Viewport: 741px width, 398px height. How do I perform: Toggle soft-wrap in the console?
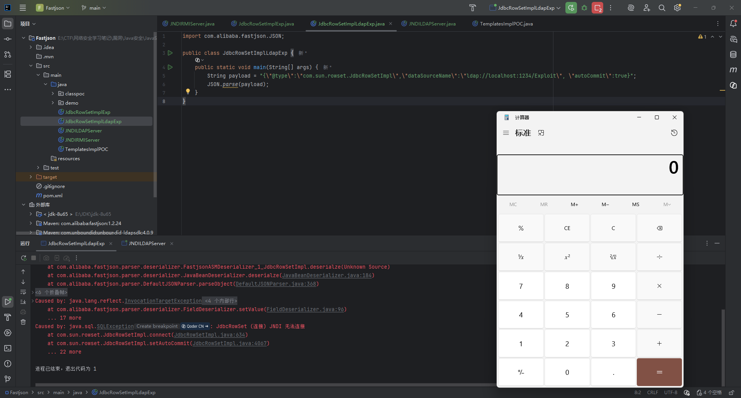tap(23, 292)
